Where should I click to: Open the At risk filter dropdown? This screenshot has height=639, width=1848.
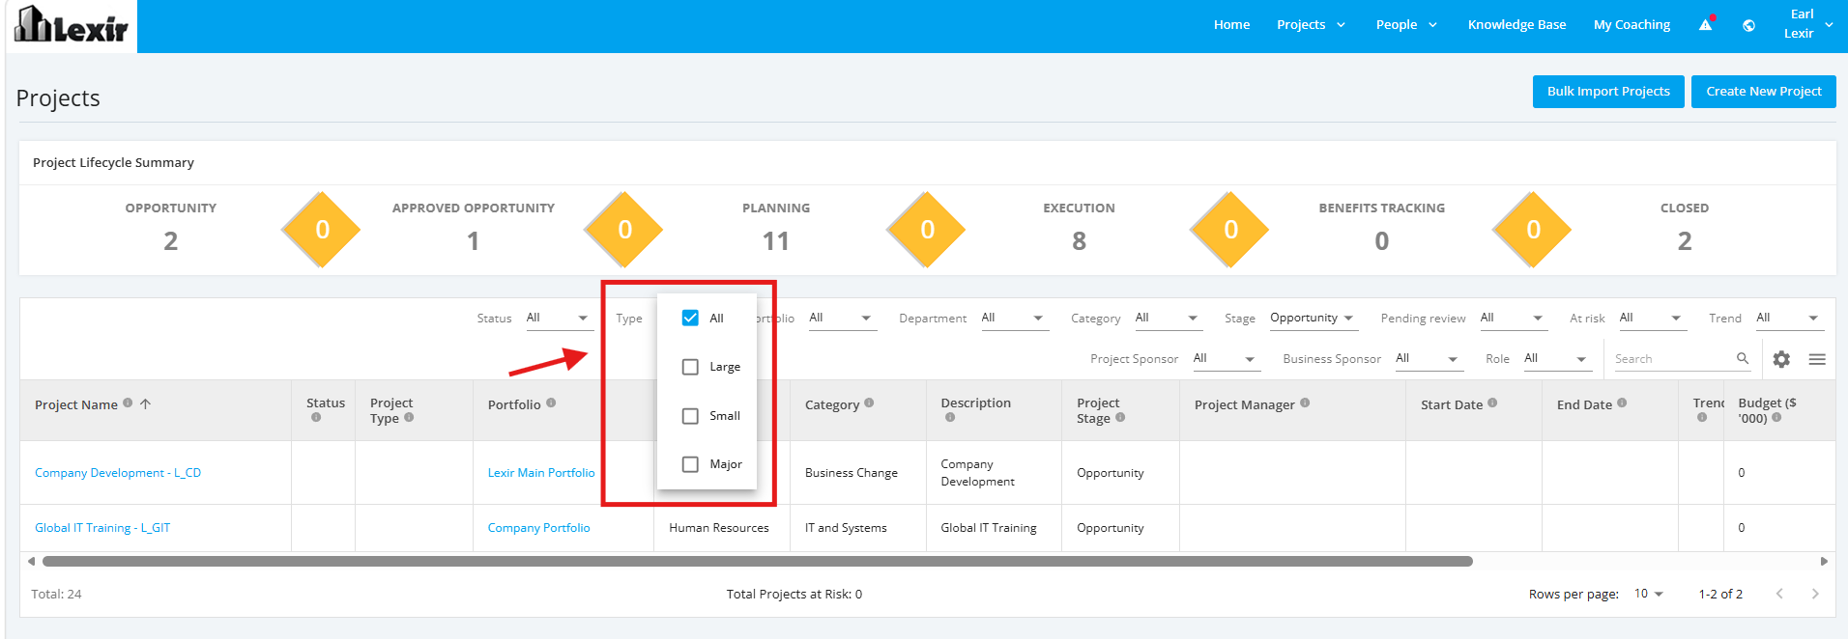1652,318
